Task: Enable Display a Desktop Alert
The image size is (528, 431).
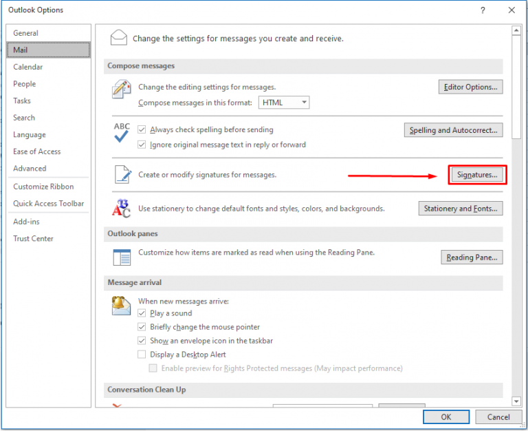Action: 142,355
